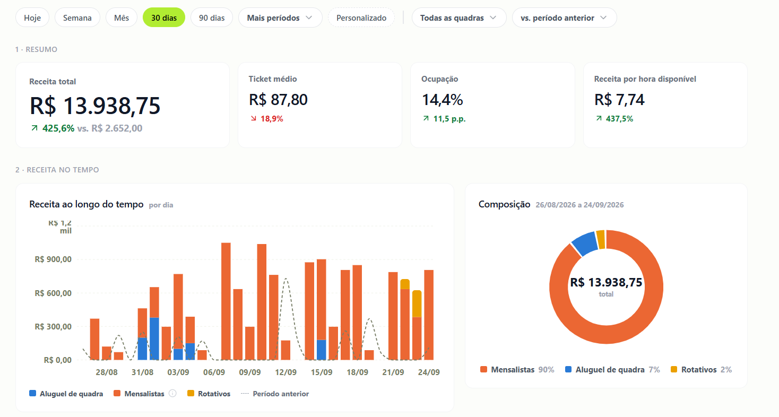Image resolution: width=779 pixels, height=417 pixels.
Task: Click the Mensalistas 90% legend entry
Action: [x=517, y=370]
